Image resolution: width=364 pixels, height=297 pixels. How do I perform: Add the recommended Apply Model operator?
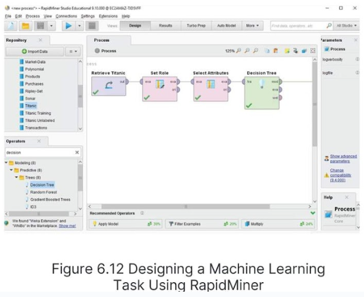click(x=125, y=224)
